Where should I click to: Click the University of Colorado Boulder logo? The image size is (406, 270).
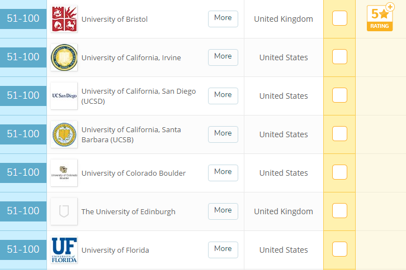click(64, 173)
